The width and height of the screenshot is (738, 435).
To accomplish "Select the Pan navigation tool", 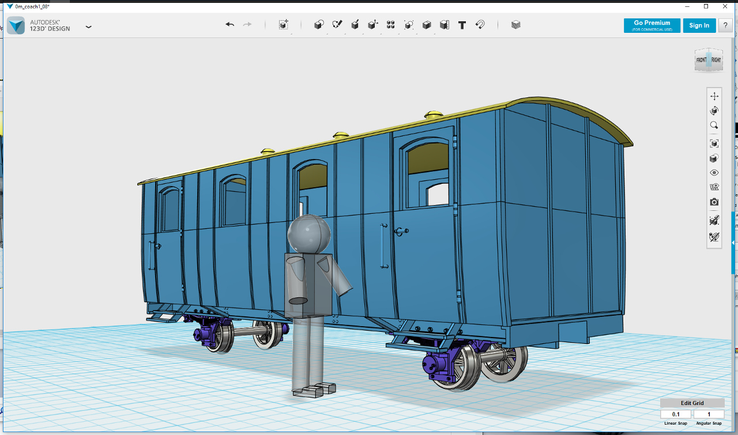I will (714, 96).
